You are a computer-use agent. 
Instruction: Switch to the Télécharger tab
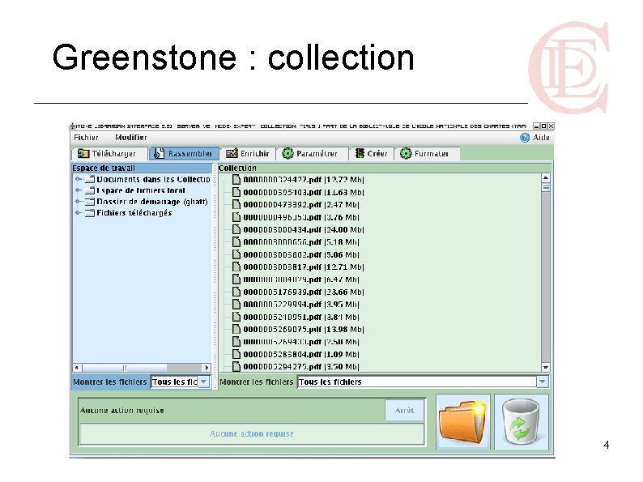110,153
